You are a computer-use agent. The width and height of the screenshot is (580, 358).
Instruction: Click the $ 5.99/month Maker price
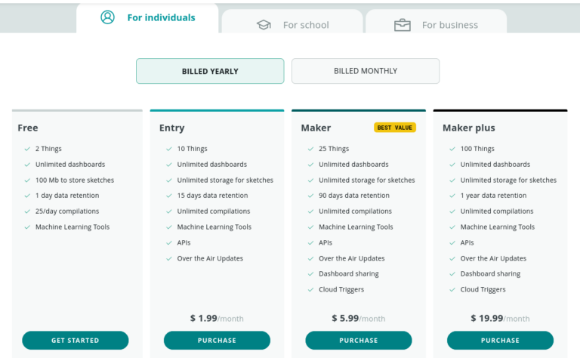click(x=359, y=319)
